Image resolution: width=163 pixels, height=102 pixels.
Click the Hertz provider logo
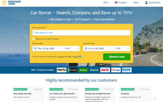62,70
